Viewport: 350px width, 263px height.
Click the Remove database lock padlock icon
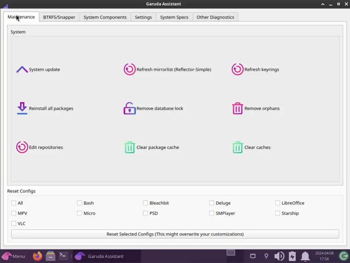[x=130, y=108]
